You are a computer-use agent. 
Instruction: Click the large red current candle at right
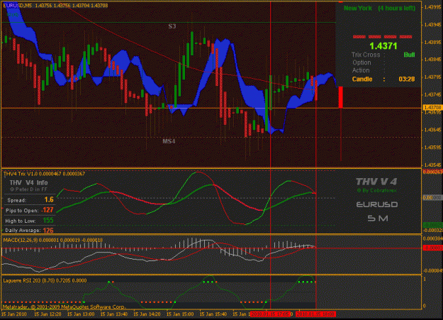coord(341,97)
